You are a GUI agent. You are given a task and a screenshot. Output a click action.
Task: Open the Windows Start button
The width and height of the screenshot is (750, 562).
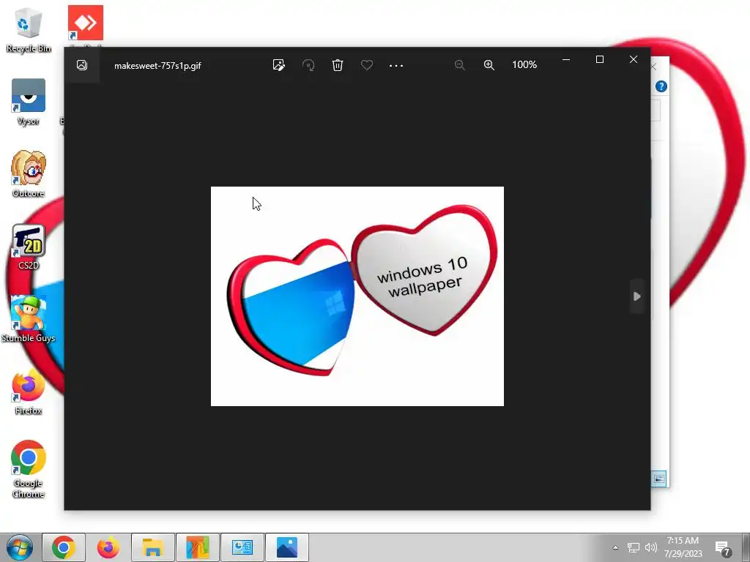pos(20,547)
